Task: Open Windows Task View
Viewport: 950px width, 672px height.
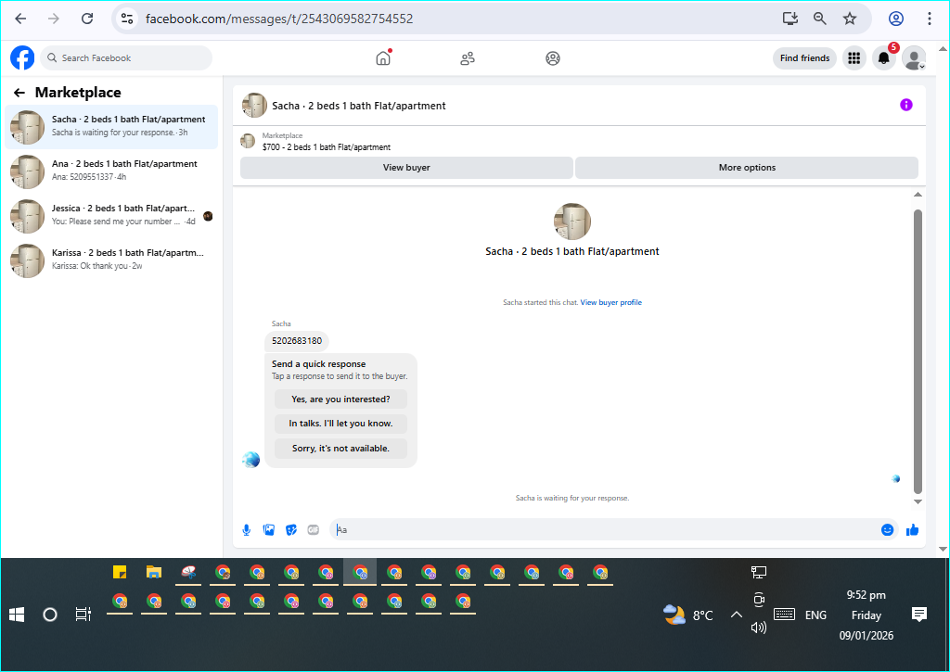Action: (83, 615)
